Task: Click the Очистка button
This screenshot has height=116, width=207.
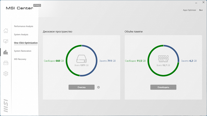Action: pos(81,87)
